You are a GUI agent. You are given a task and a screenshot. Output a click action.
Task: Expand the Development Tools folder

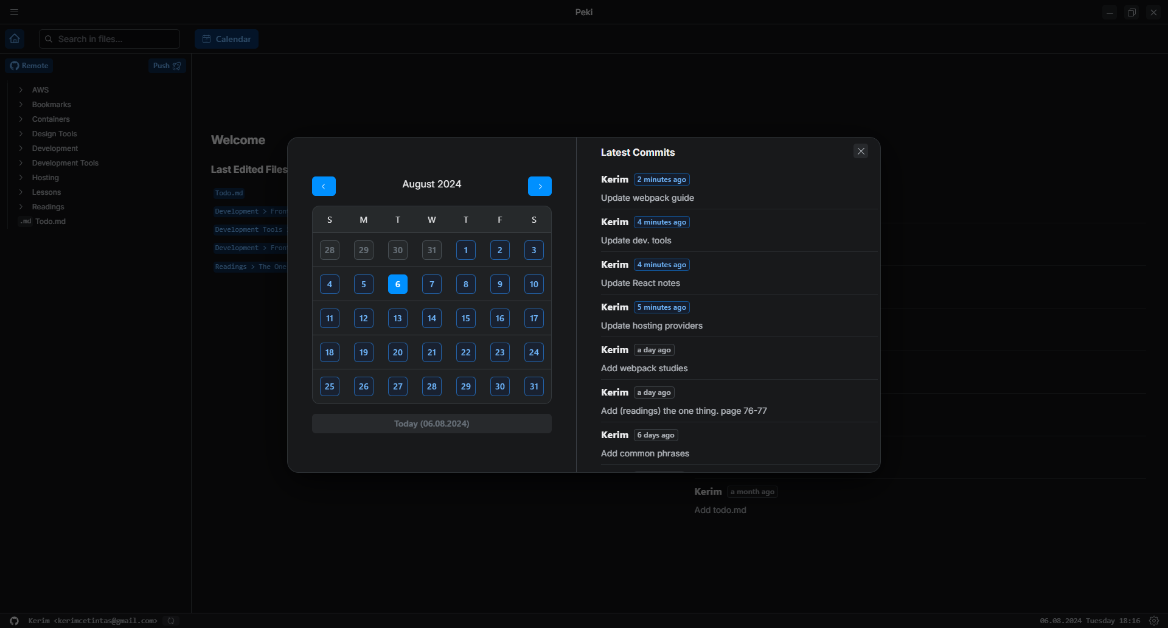point(65,163)
